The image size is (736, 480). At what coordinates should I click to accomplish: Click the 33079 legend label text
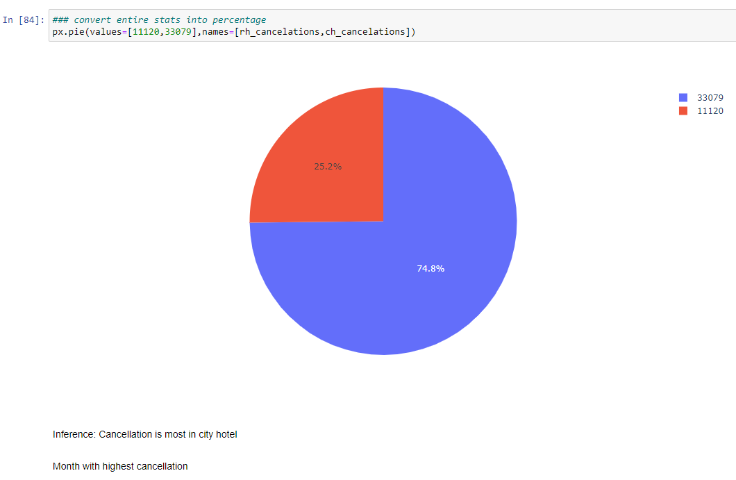(712, 97)
